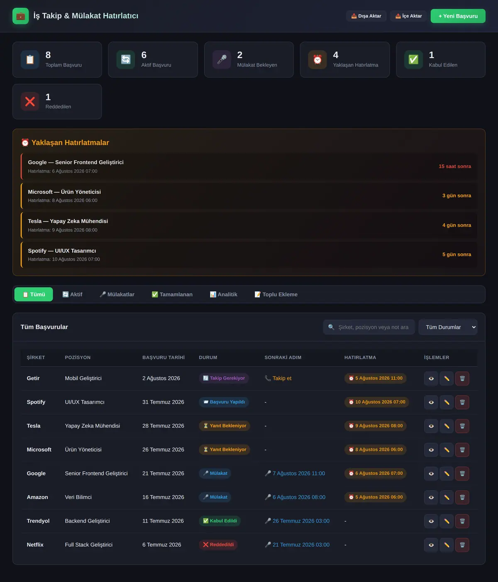Click the İçe Aktar import button
Screen dimensions: 498x582
click(408, 16)
